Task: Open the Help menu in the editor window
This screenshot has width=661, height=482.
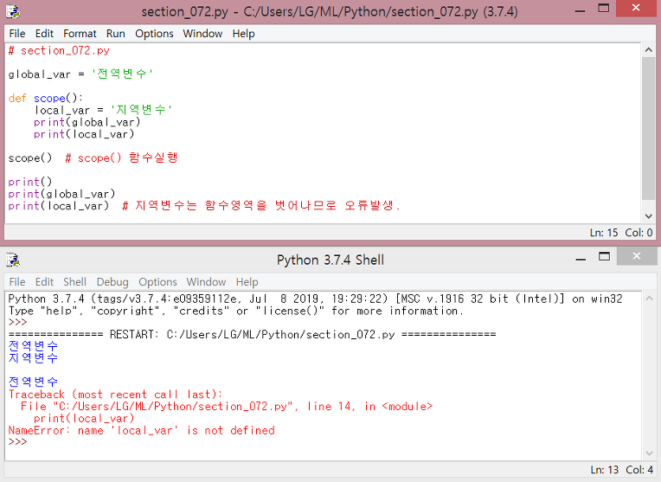Action: click(x=243, y=34)
